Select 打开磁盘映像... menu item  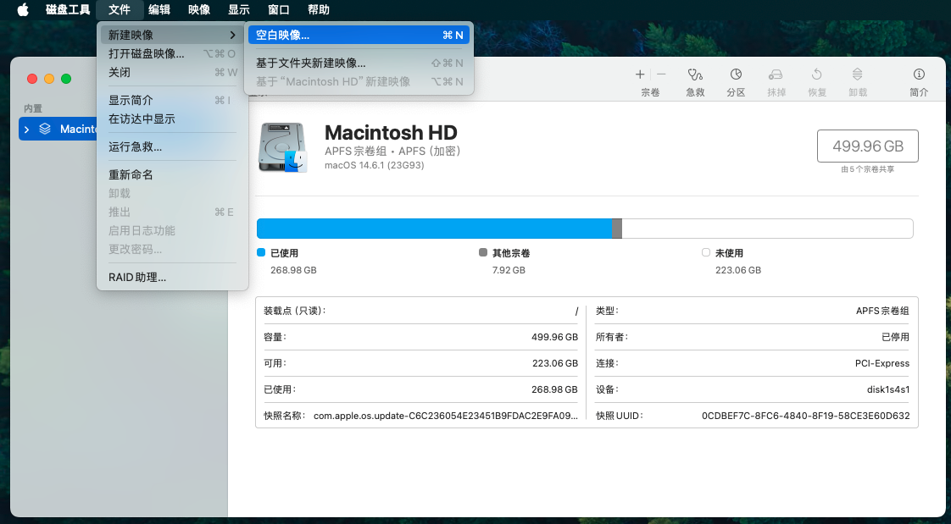coord(172,54)
